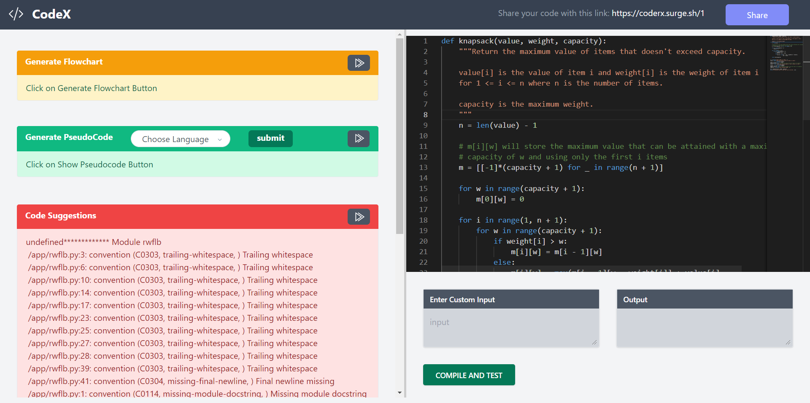Click the rwflb.py:17 trailing whitespace warning
This screenshot has width=810, height=403.
click(x=173, y=305)
